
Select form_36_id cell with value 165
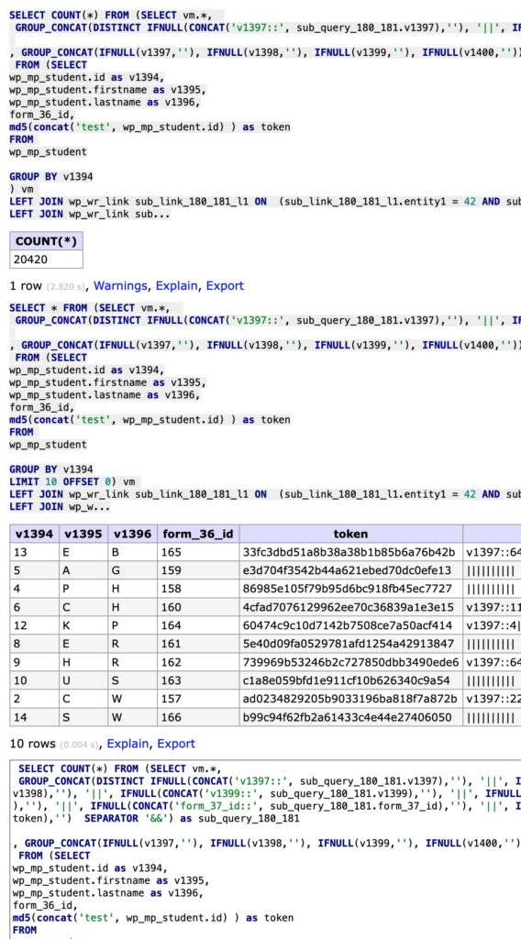click(198, 552)
